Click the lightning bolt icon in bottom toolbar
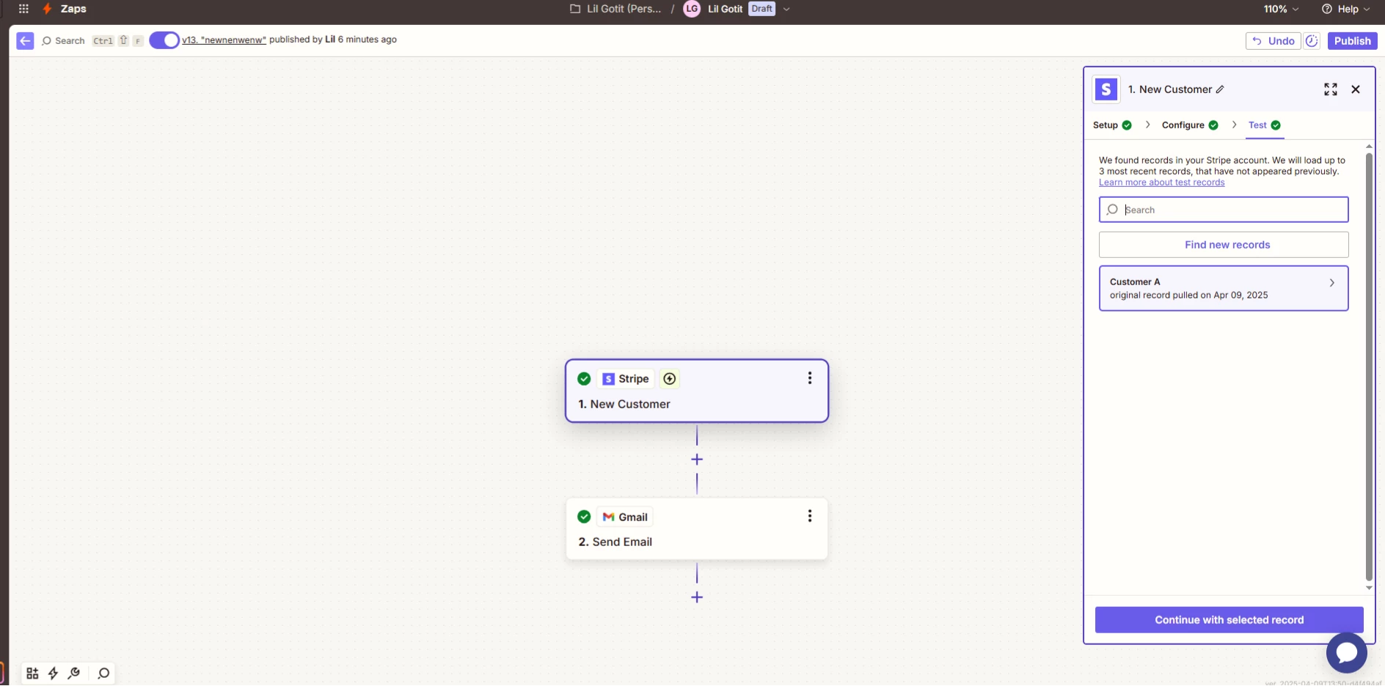 point(53,673)
